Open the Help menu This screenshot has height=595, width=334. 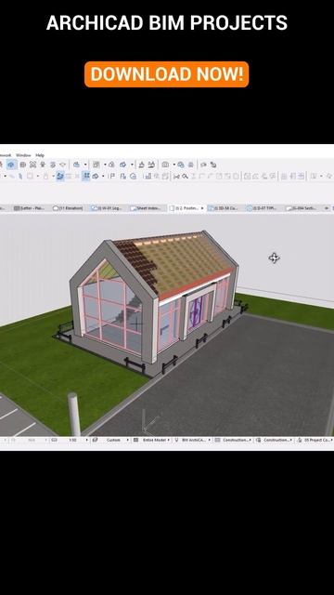[x=40, y=155]
